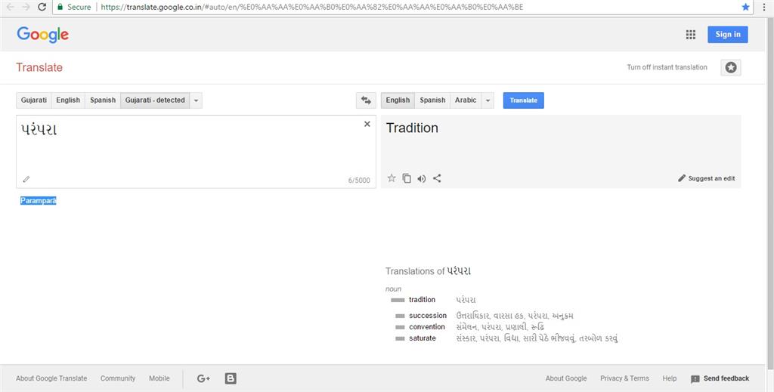
Task: Select Spanish as source language
Action: pyautogui.click(x=103, y=100)
